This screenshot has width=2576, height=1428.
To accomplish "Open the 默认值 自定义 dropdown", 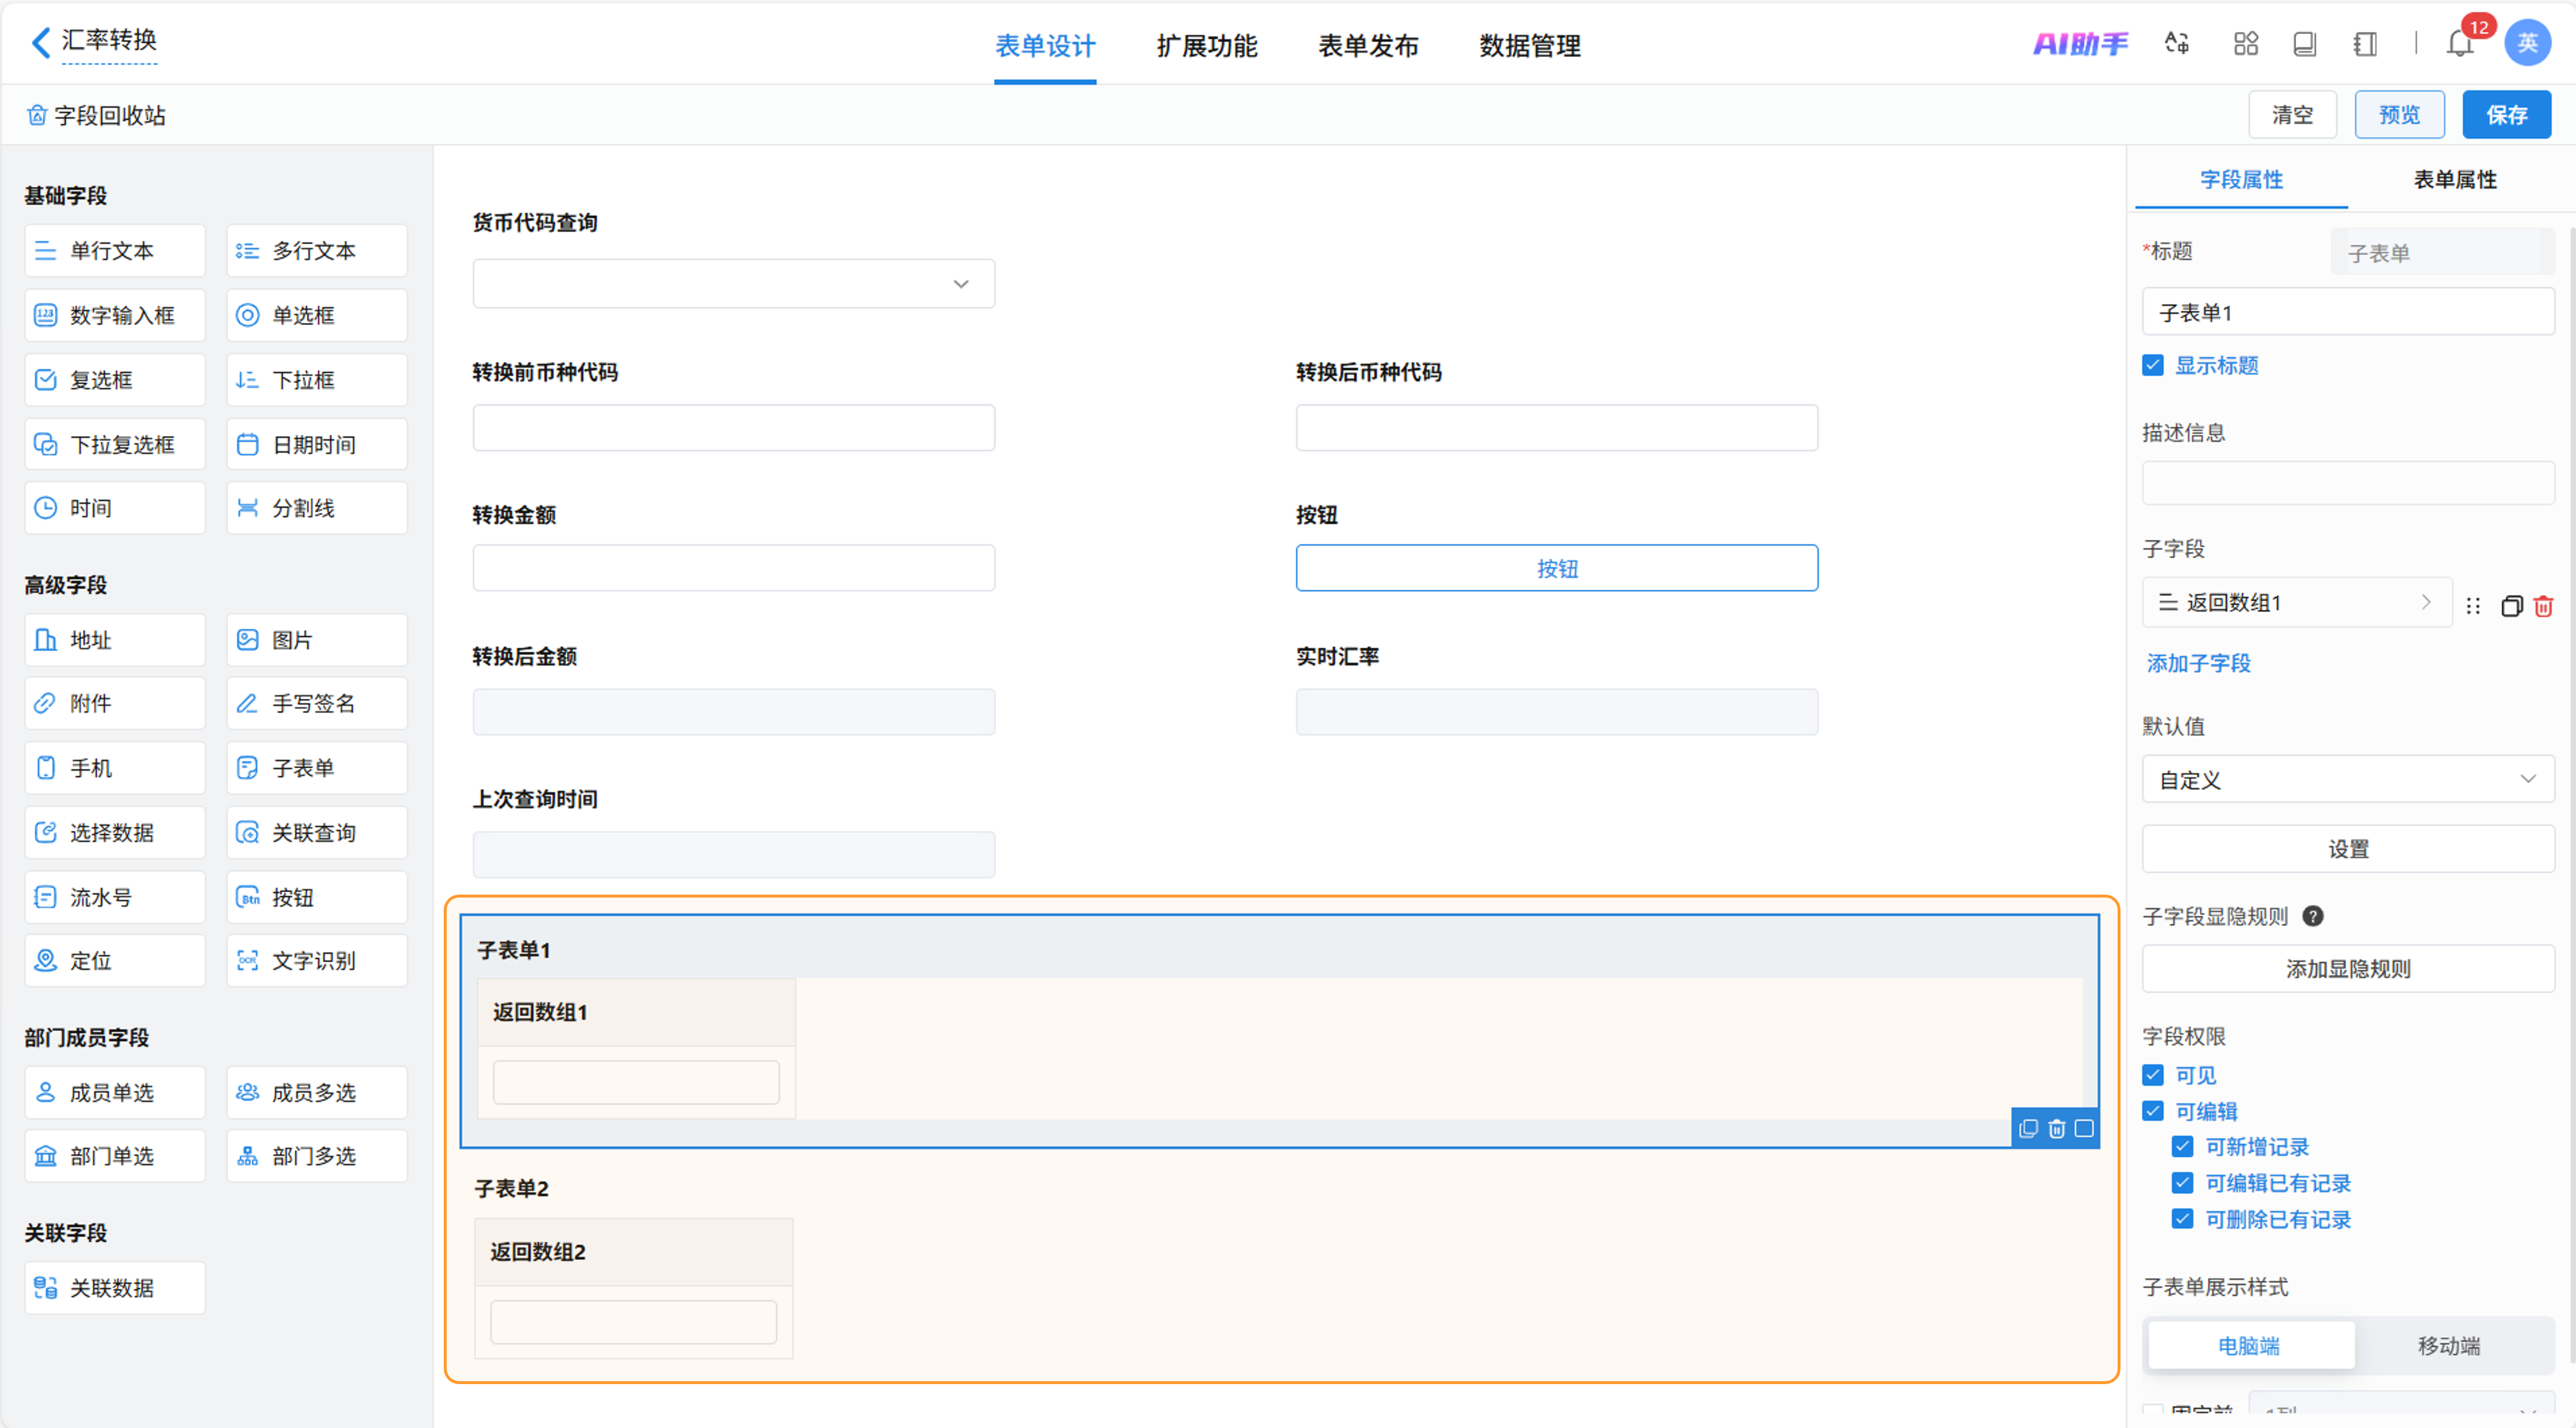I will pyautogui.click(x=2347, y=779).
